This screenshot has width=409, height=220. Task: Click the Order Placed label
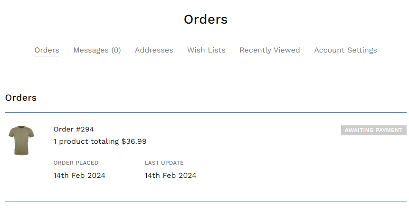(x=76, y=163)
